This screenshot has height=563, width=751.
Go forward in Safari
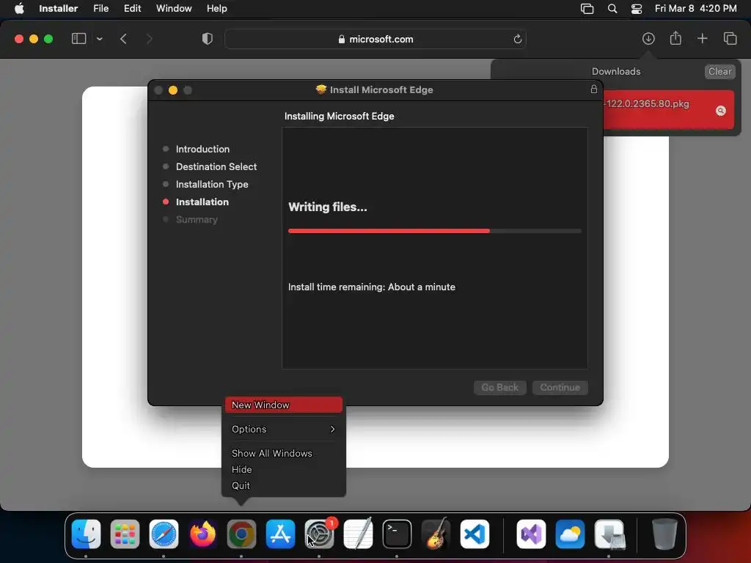coord(149,39)
